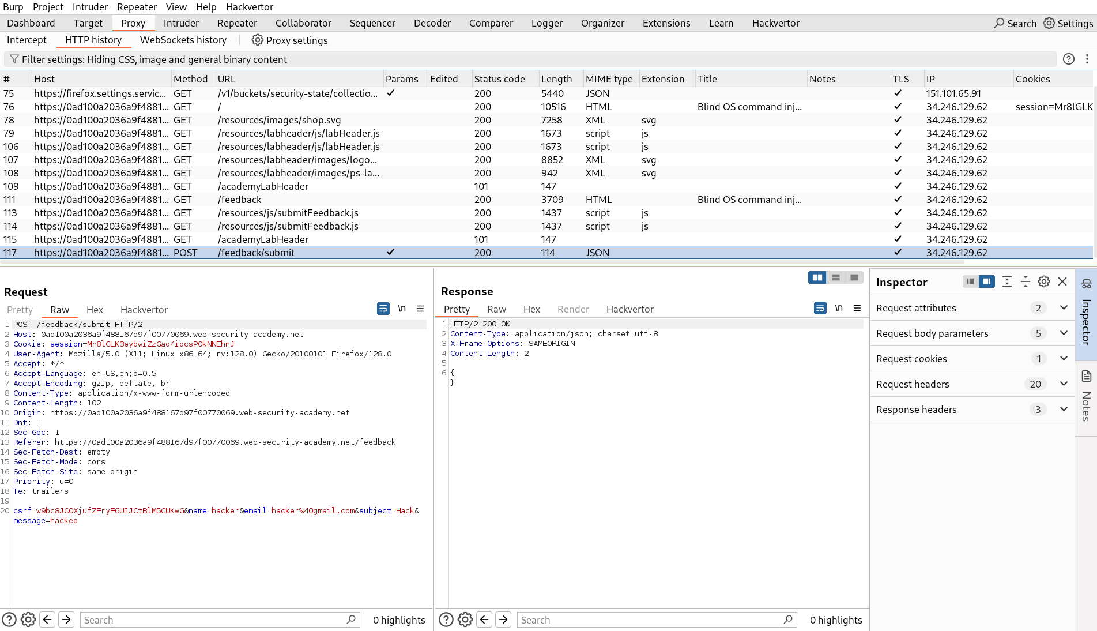Set Inspector display to left-docked view
The width and height of the screenshot is (1097, 631).
coord(971,281)
